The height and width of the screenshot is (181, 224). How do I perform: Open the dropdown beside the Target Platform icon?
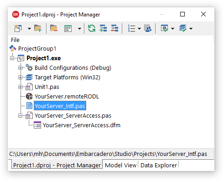click(191, 29)
